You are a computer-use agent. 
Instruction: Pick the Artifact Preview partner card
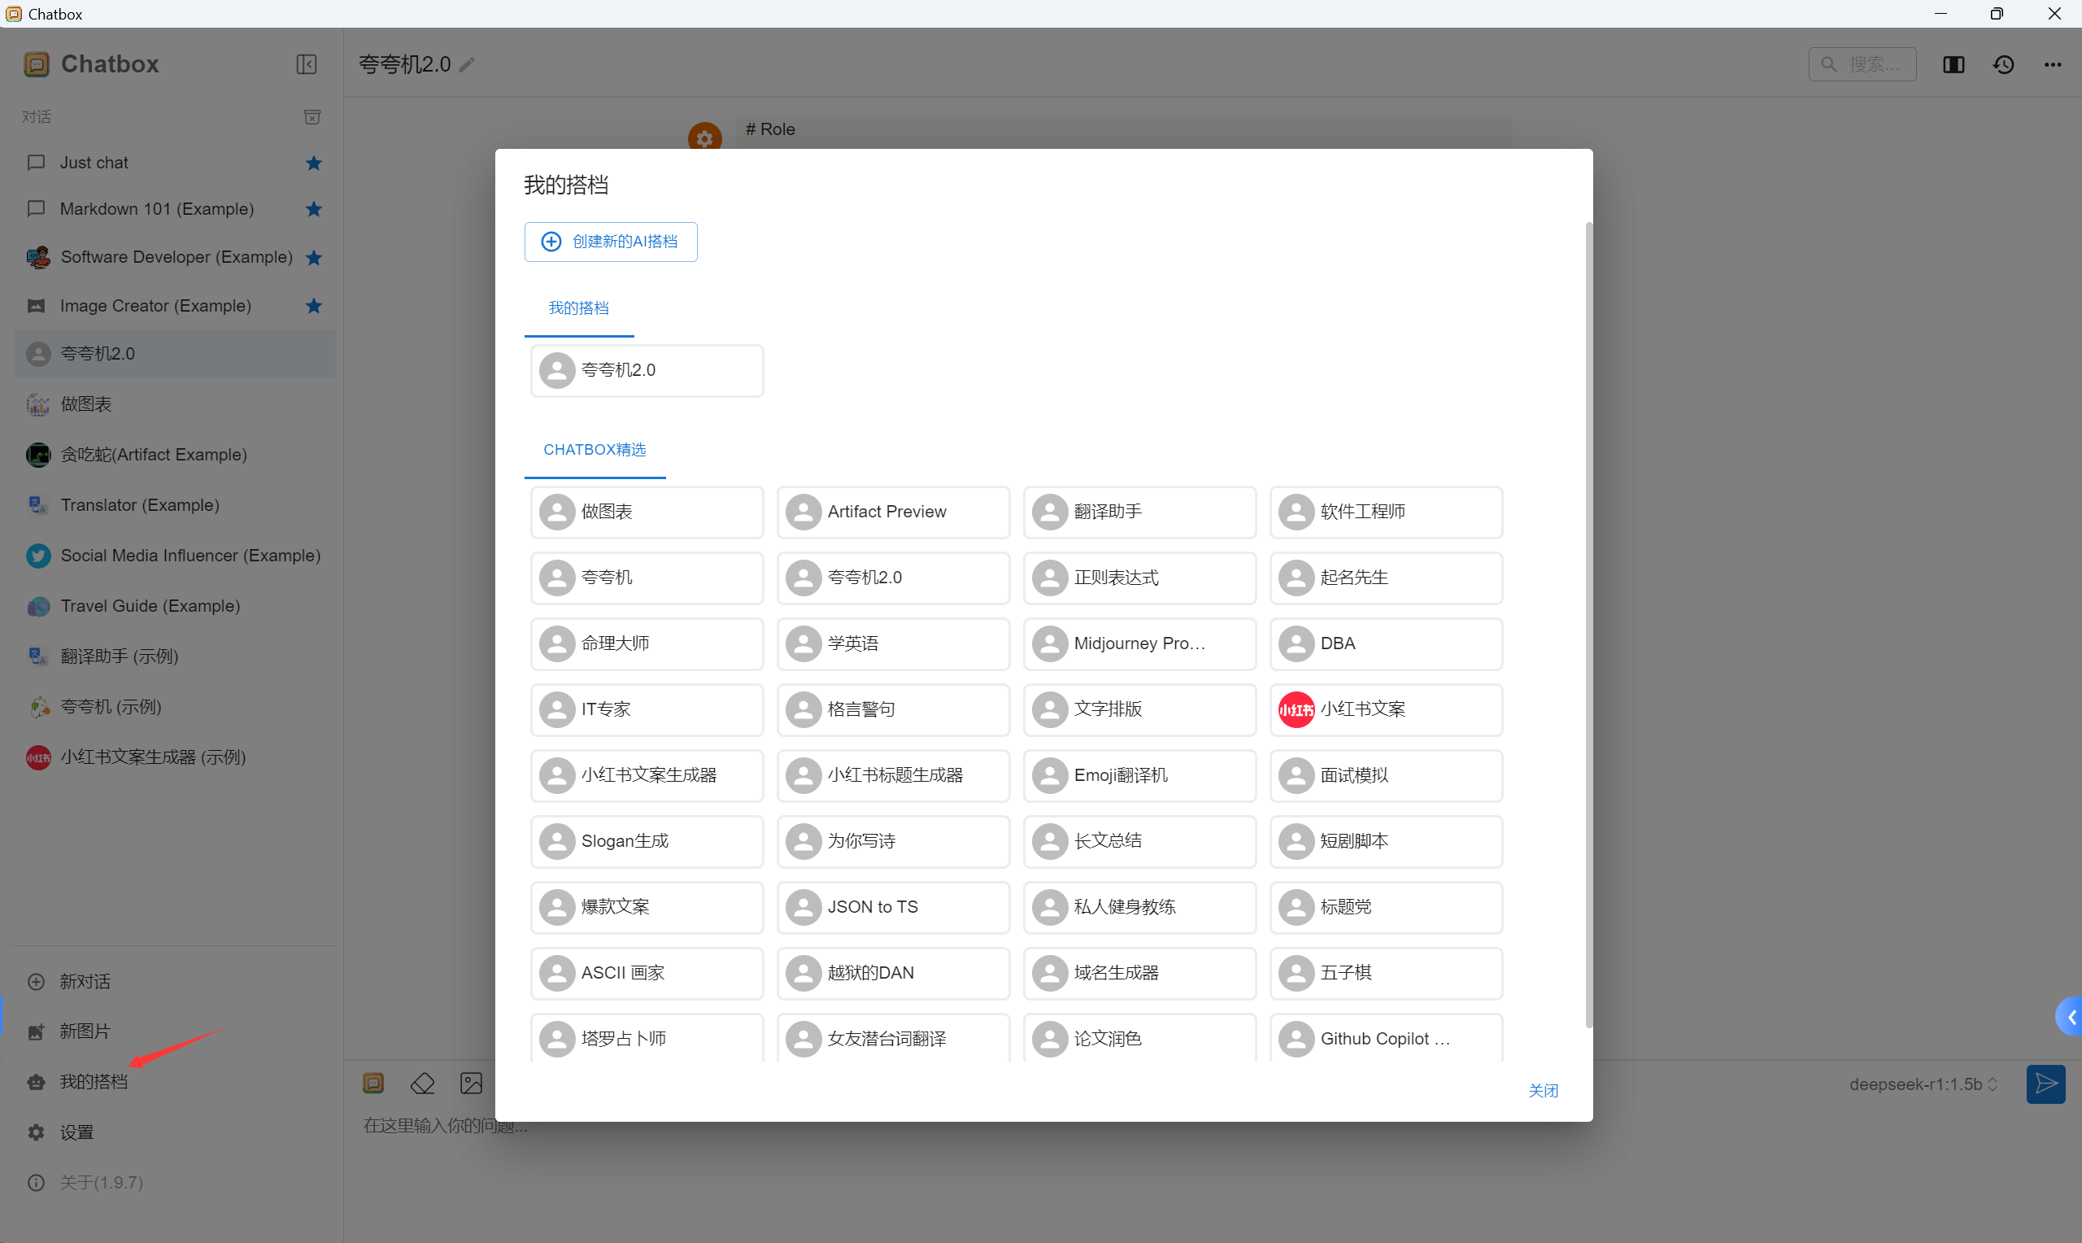pyautogui.click(x=892, y=512)
